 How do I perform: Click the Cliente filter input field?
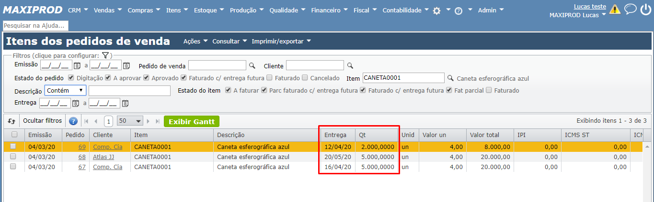coord(315,65)
